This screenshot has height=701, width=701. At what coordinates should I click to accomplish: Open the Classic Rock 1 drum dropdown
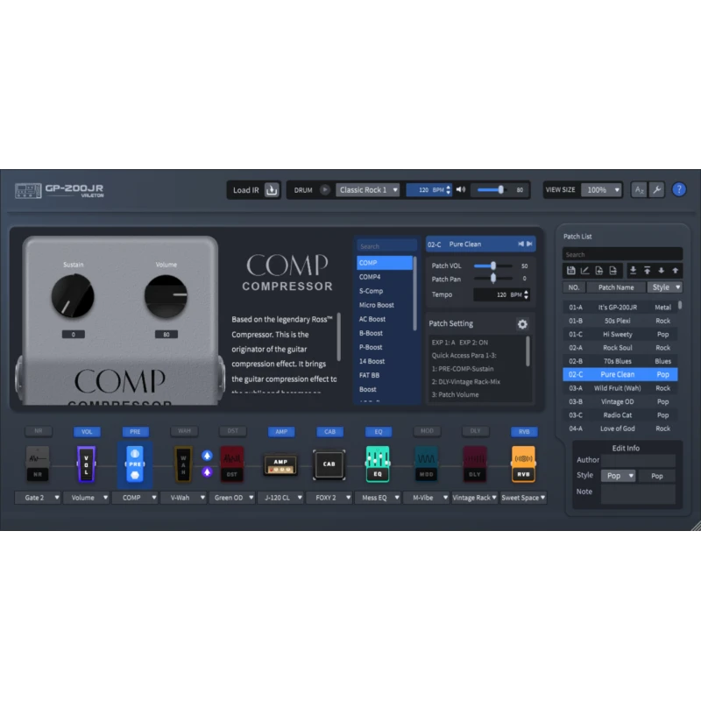tap(368, 190)
